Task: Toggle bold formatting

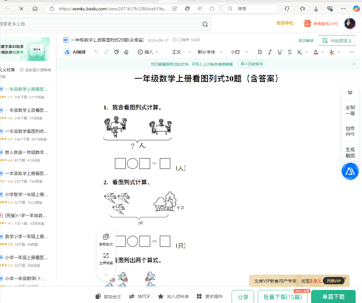Action: [260, 52]
